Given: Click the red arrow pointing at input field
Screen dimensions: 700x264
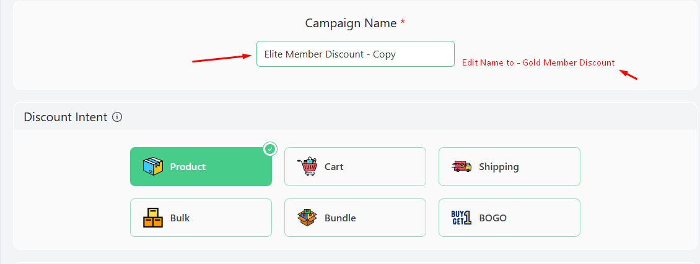Looking at the screenshot, I should coord(222,58).
